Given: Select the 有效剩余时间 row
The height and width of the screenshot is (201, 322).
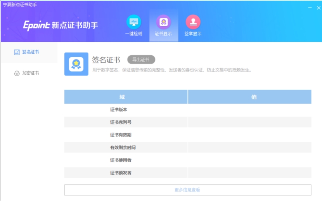Looking at the screenshot, I should (123, 148).
